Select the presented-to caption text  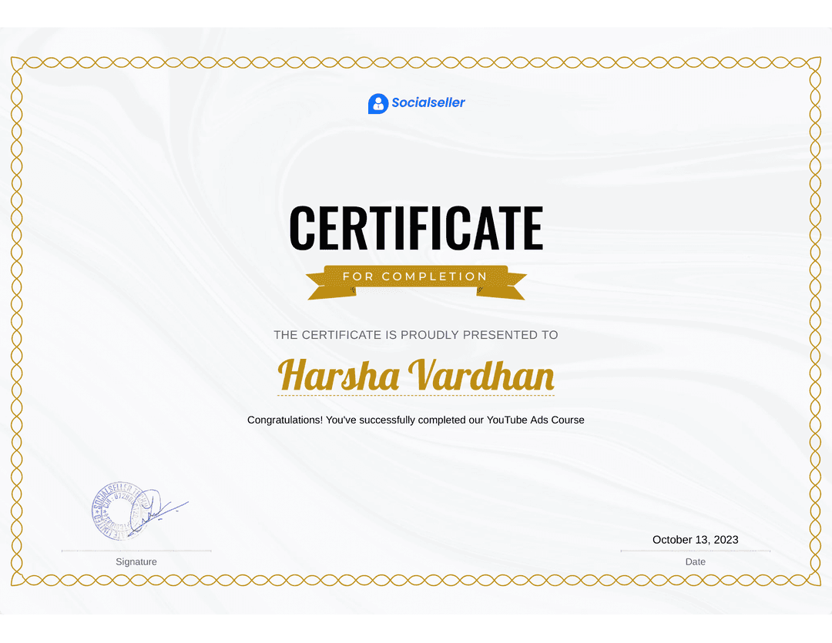pyautogui.click(x=416, y=335)
